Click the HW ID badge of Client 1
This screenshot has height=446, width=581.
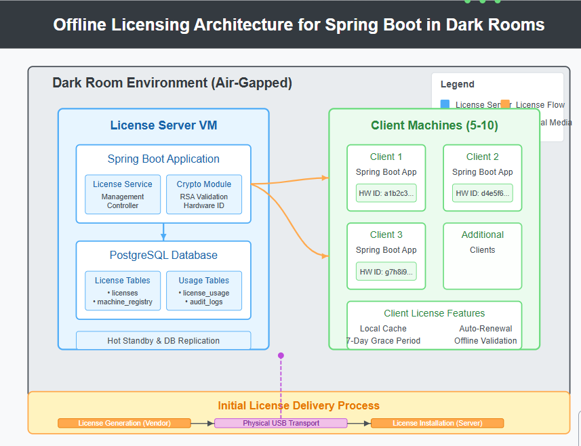pos(386,193)
